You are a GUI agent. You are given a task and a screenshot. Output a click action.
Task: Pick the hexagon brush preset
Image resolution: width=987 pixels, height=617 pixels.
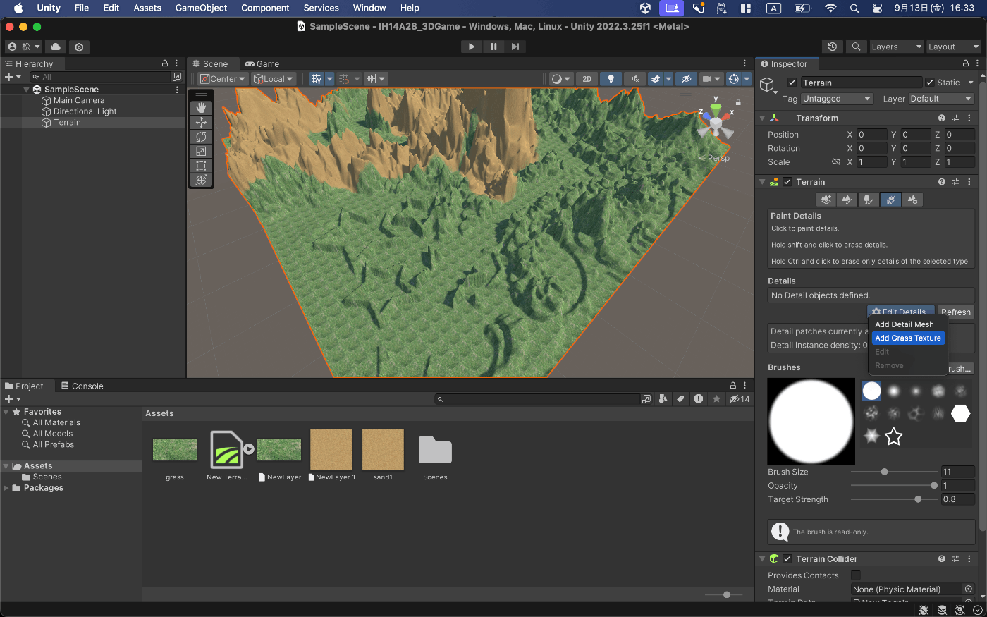pyautogui.click(x=960, y=414)
